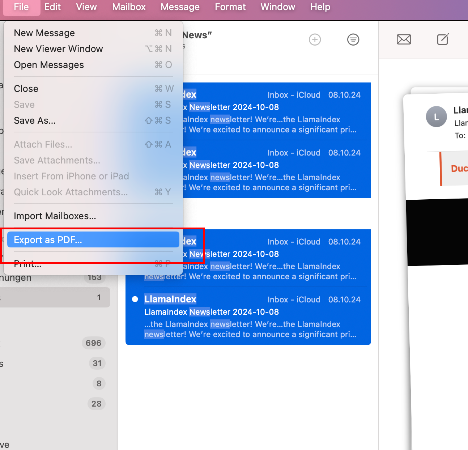The height and width of the screenshot is (450, 468).
Task: Open the Mailbox menu
Action: pyautogui.click(x=129, y=7)
